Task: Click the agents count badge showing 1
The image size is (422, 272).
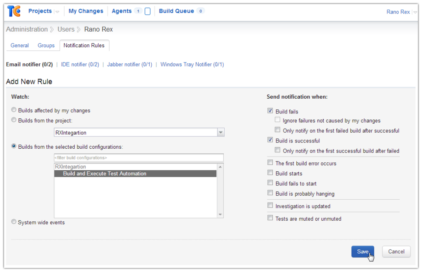Action: click(x=138, y=11)
